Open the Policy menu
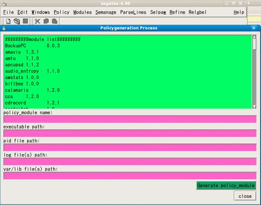The height and width of the screenshot is (205, 261). 62,12
